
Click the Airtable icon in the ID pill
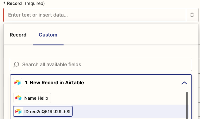[18, 111]
